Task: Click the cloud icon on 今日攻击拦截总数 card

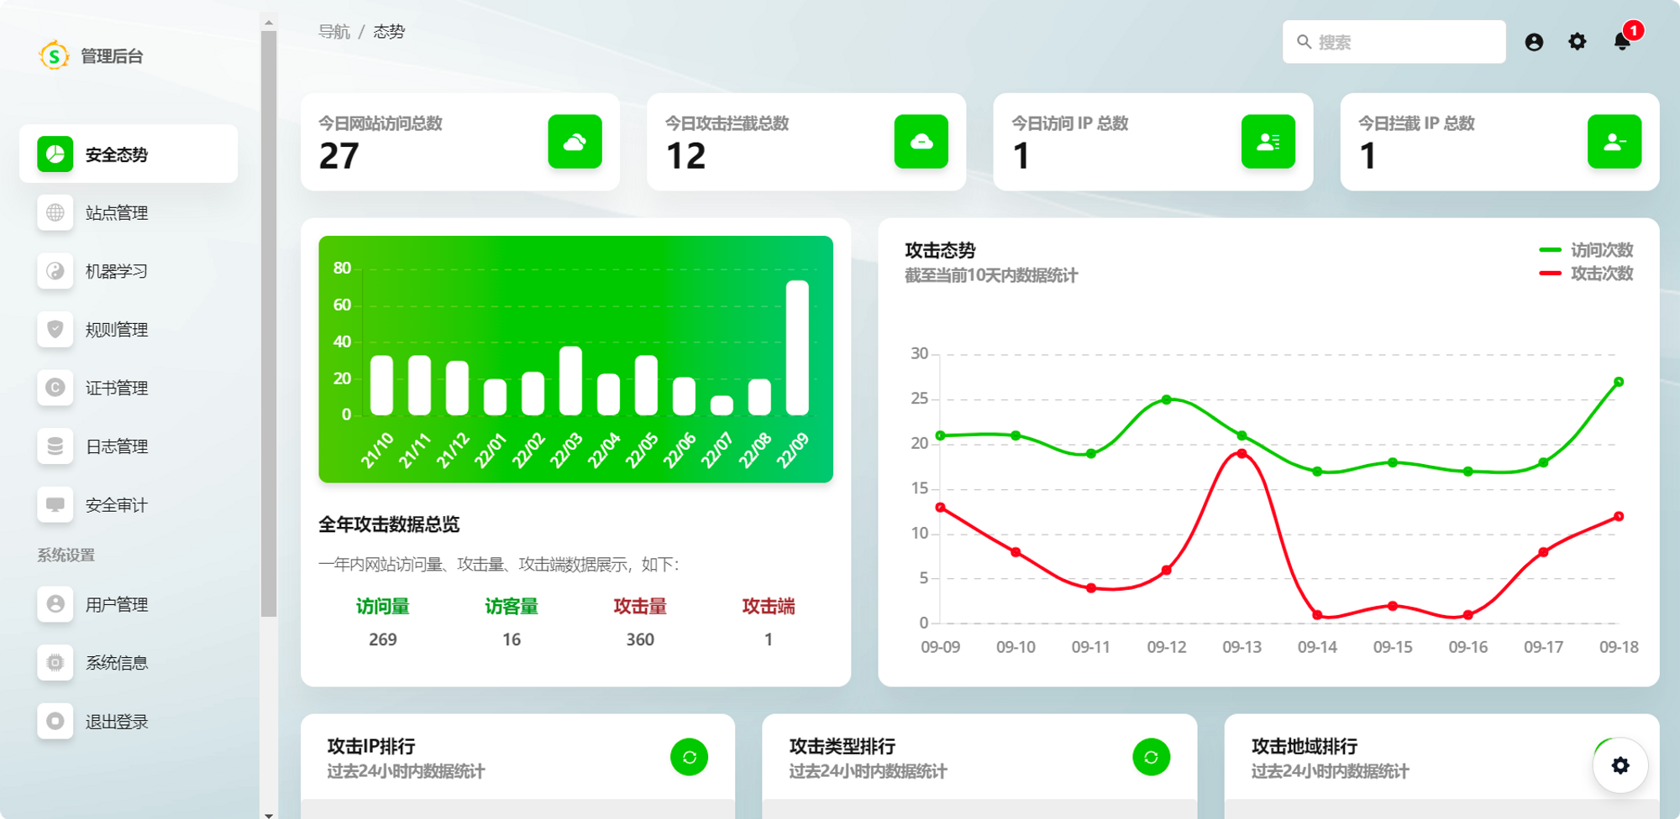Action: pyautogui.click(x=921, y=142)
